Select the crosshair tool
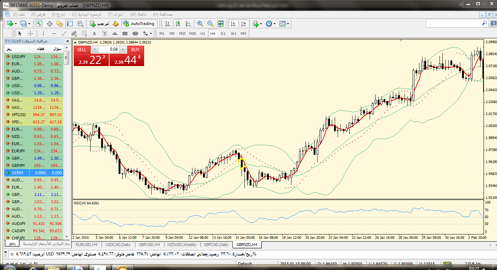This screenshot has height=270, width=497. 30,33
